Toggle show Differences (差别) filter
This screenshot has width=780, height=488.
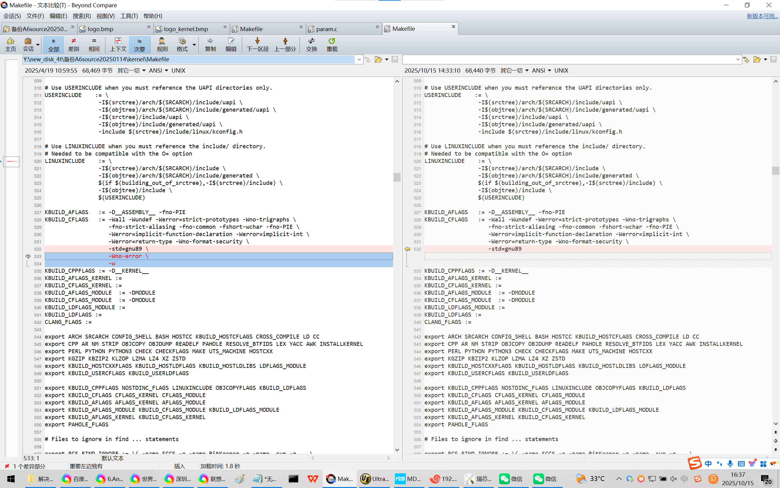click(x=73, y=44)
